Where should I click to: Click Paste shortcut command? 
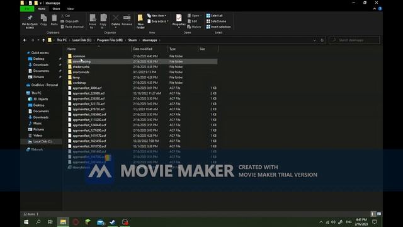(x=72, y=26)
